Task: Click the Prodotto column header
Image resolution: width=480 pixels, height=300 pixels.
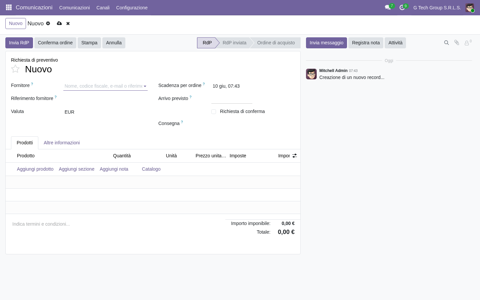Action: coord(26,156)
